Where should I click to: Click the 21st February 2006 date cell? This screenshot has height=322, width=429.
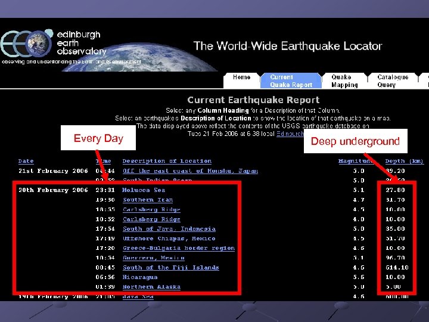pyautogui.click(x=53, y=171)
